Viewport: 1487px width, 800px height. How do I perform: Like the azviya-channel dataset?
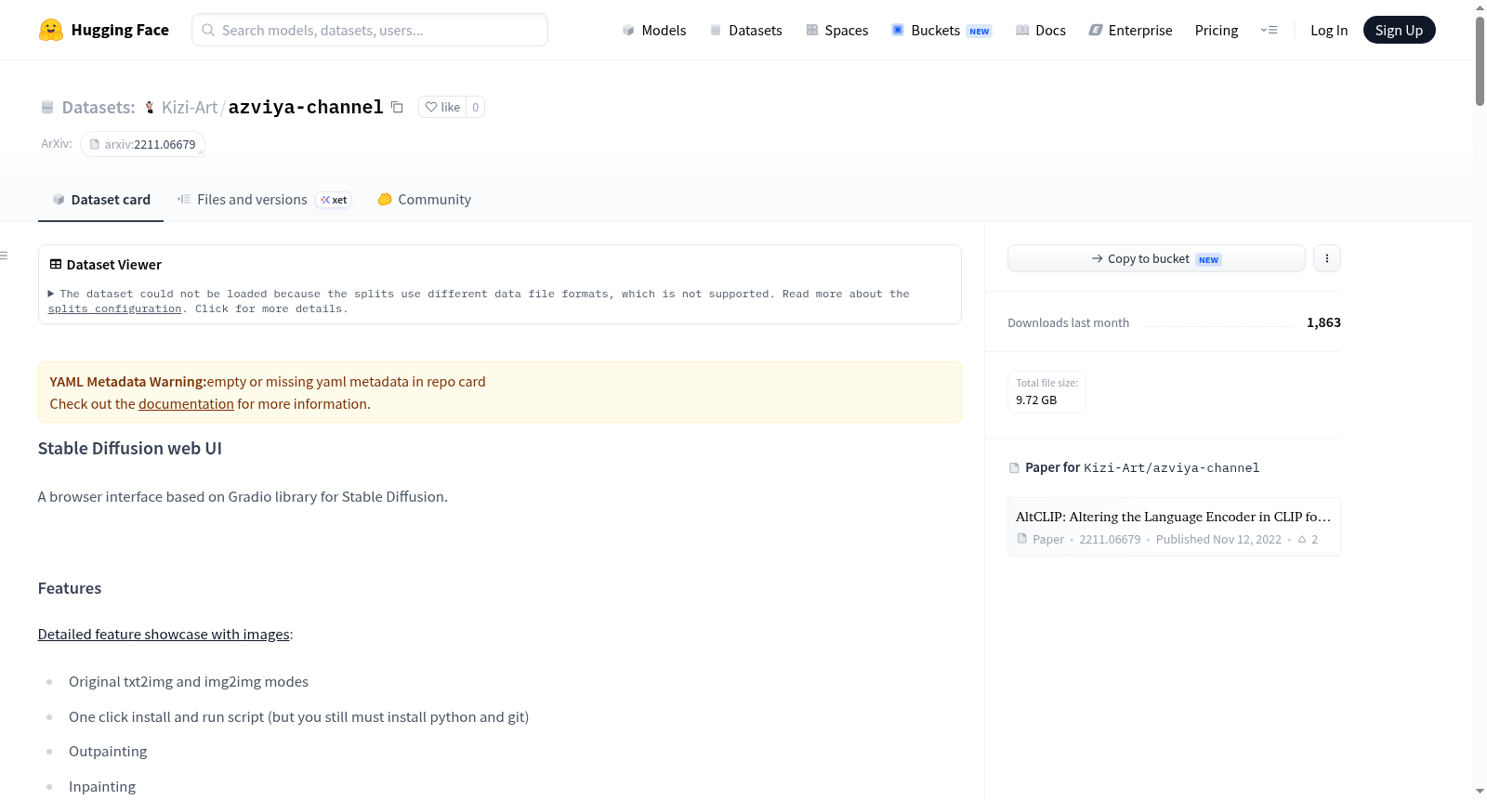pos(442,107)
